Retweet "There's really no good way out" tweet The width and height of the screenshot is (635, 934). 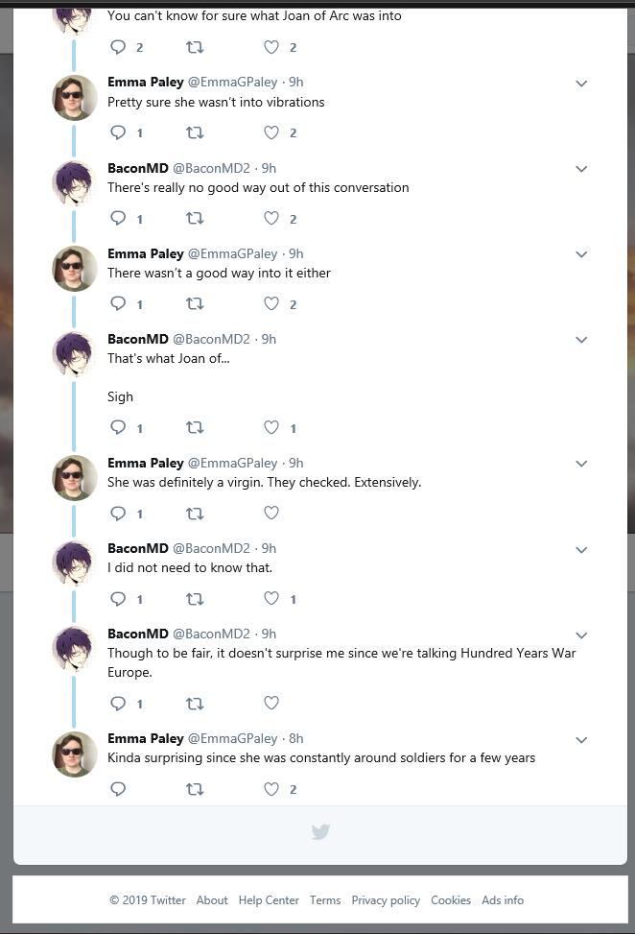[x=195, y=218]
